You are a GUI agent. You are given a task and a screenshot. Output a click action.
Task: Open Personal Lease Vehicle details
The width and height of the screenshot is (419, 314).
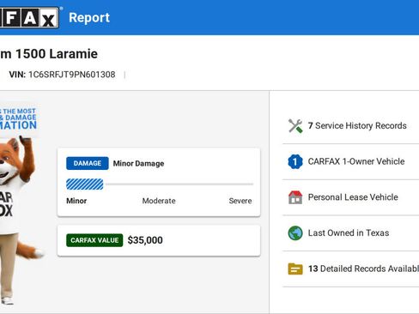coord(353,197)
